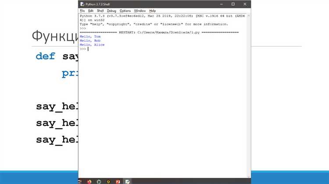Click the shell's vertical scrollbar
329x184 pixels.
click(x=249, y=96)
